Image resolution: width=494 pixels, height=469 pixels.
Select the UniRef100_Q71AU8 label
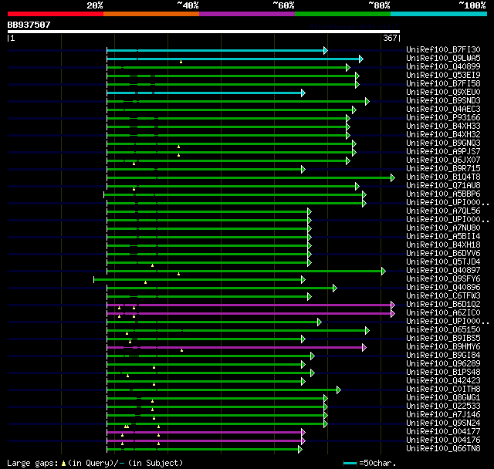pyautogui.click(x=443, y=186)
